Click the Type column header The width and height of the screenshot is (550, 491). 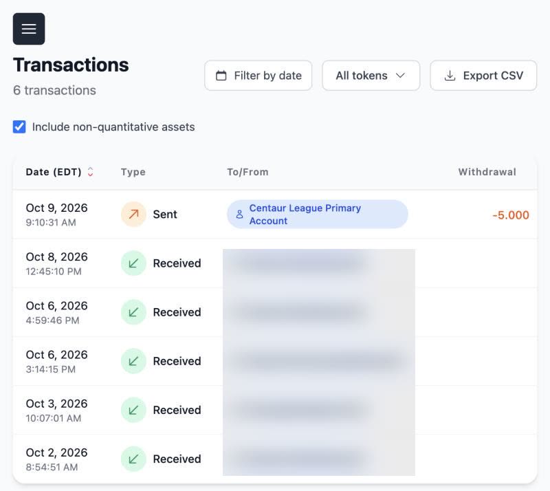133,172
